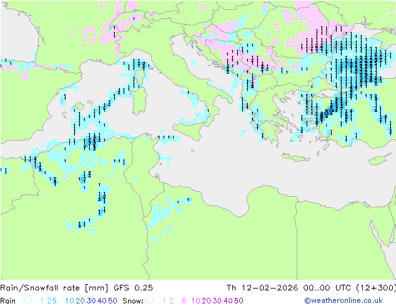Image resolution: width=396 pixels, height=306 pixels.
Task: Click the island of Sardinia on map
Action: coord(140,101)
